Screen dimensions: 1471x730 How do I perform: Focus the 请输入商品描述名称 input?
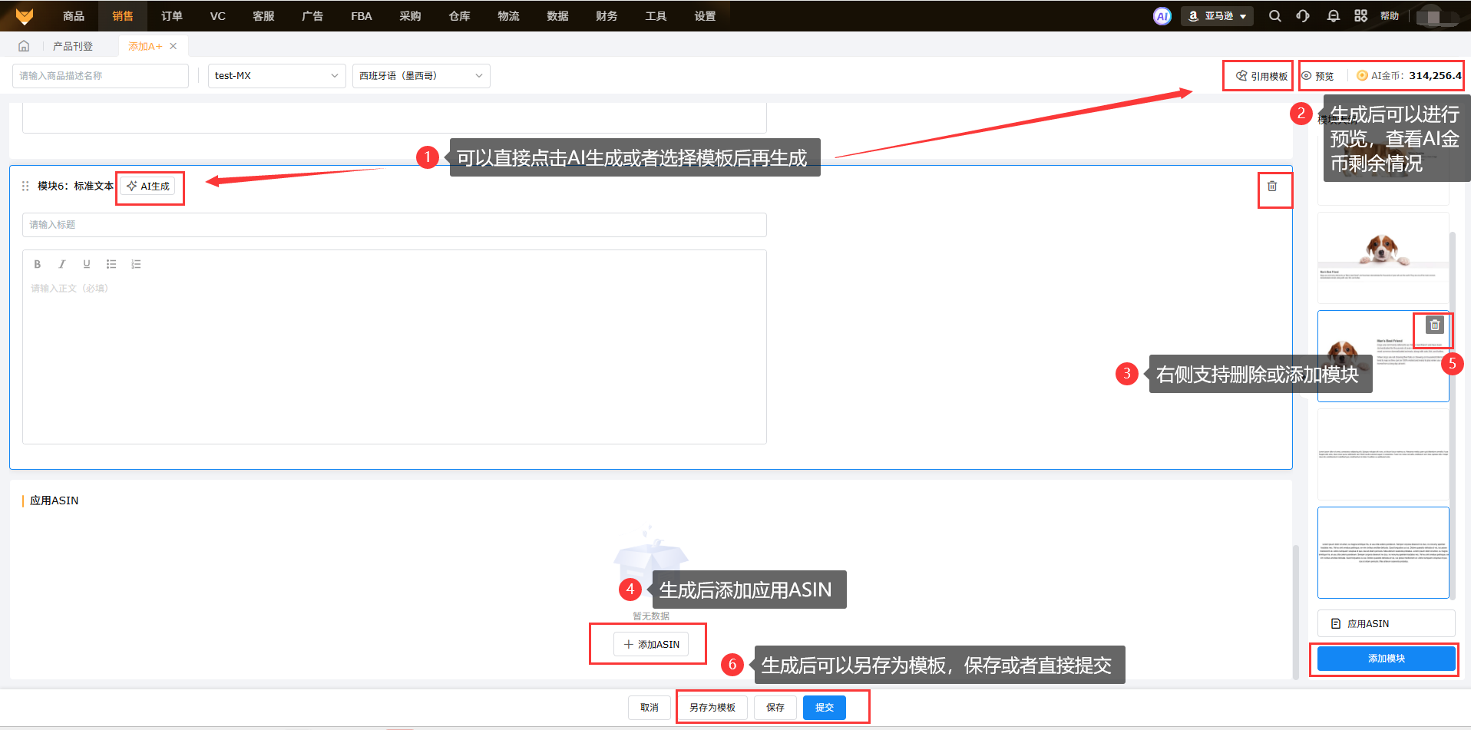pyautogui.click(x=100, y=76)
